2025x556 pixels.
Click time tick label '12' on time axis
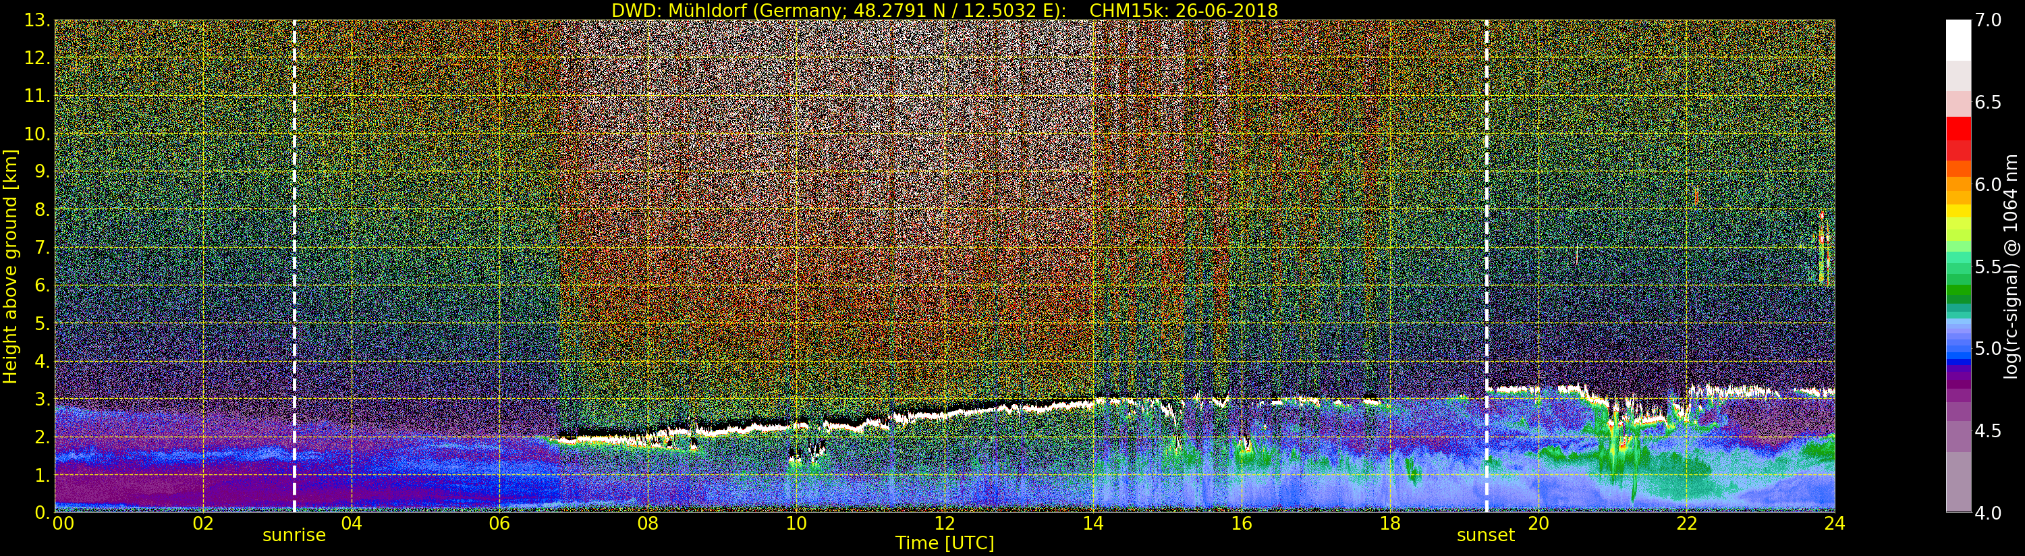(x=944, y=523)
